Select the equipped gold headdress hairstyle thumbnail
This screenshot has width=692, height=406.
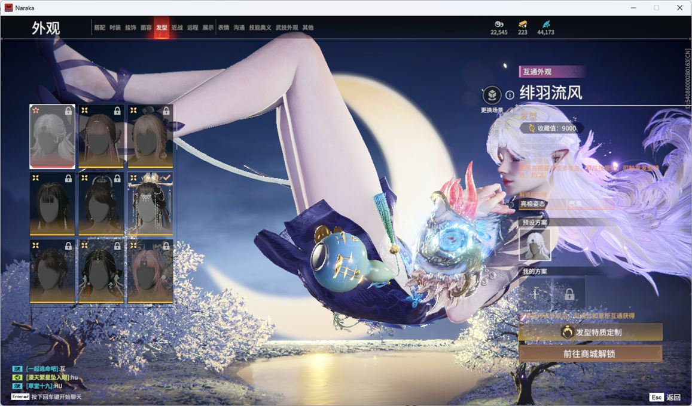[150, 204]
